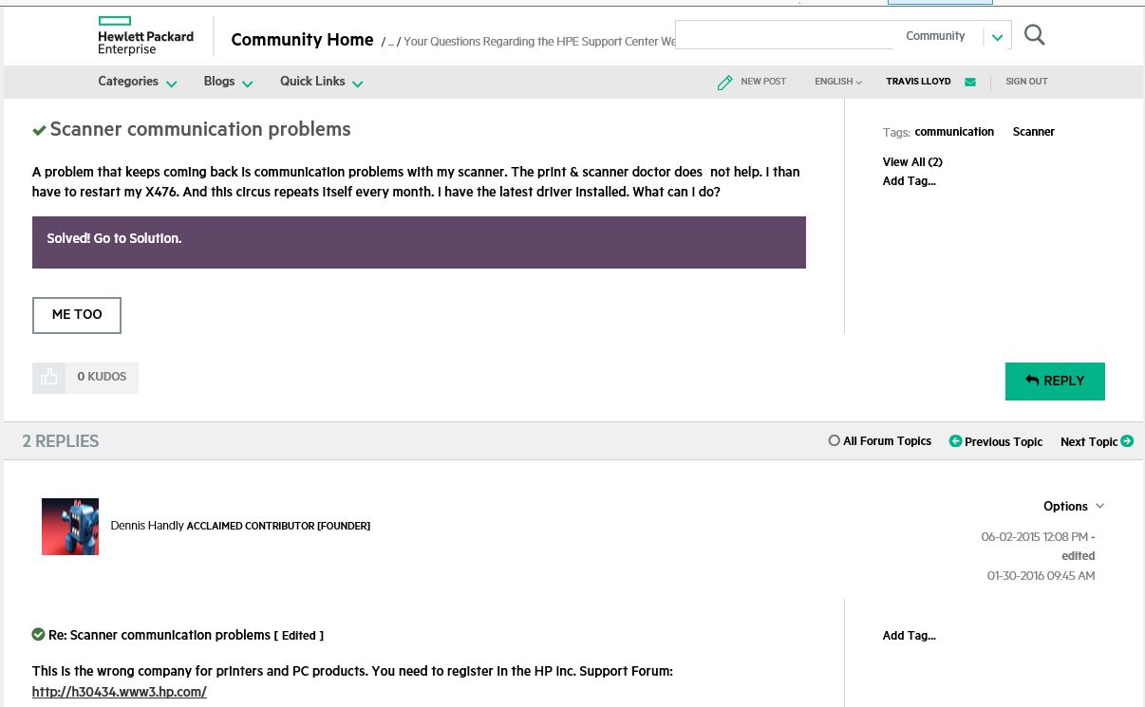Open the h30434.www3.hp.com link
This screenshot has width=1145, height=707.
click(120, 692)
